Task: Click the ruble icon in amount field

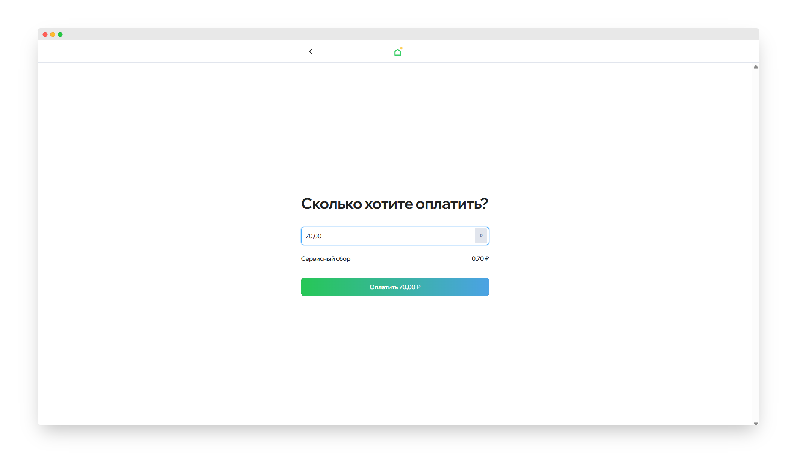Action: pyautogui.click(x=481, y=236)
